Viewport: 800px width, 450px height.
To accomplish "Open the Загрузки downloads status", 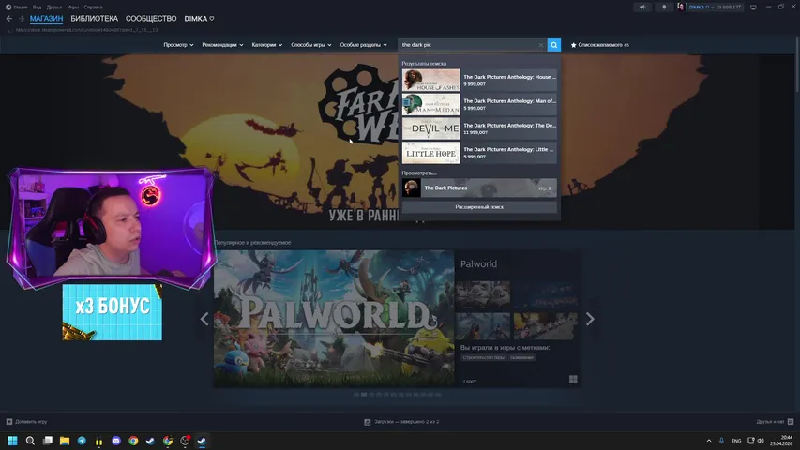I will 401,422.
